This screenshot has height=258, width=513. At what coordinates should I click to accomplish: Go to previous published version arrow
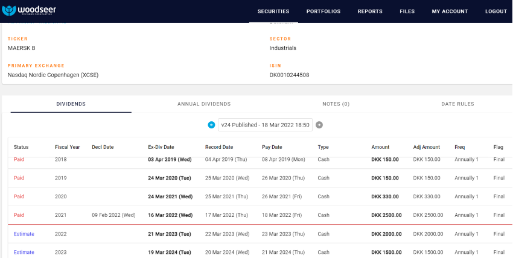211,125
